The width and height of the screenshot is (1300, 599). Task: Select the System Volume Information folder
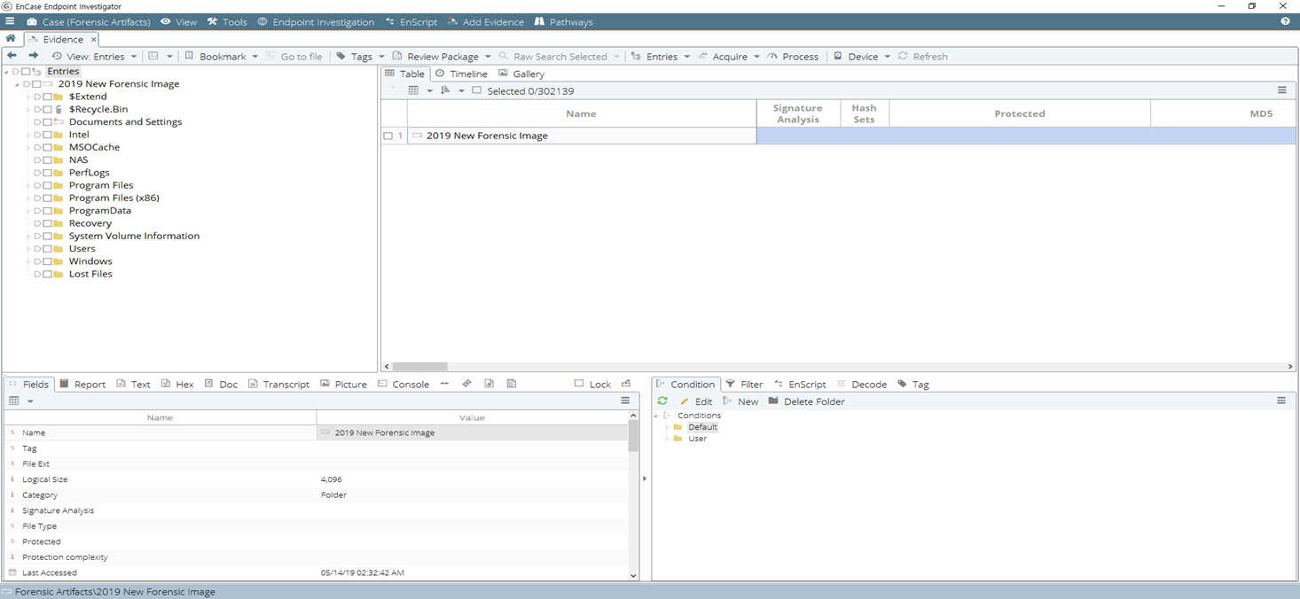point(134,236)
